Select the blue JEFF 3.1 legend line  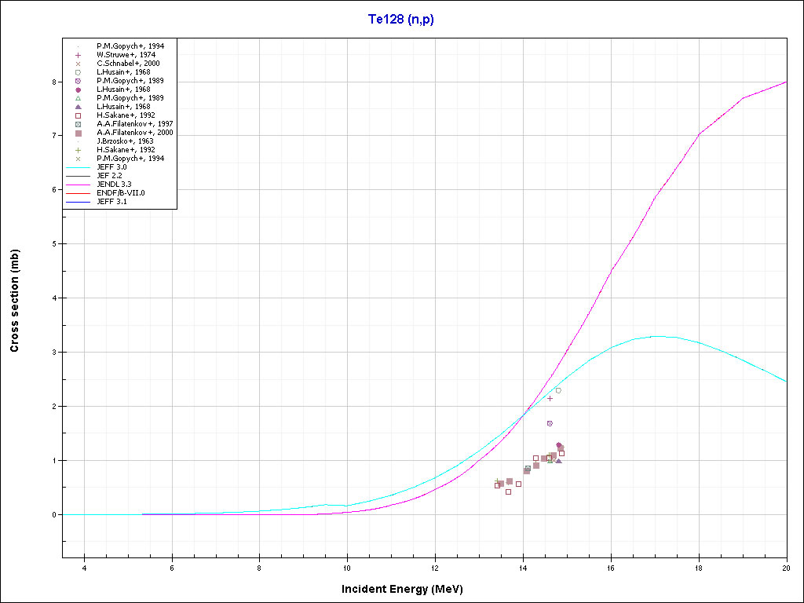78,202
